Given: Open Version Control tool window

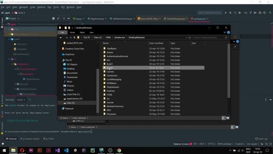Looking at the screenshot, I should click(30, 139).
